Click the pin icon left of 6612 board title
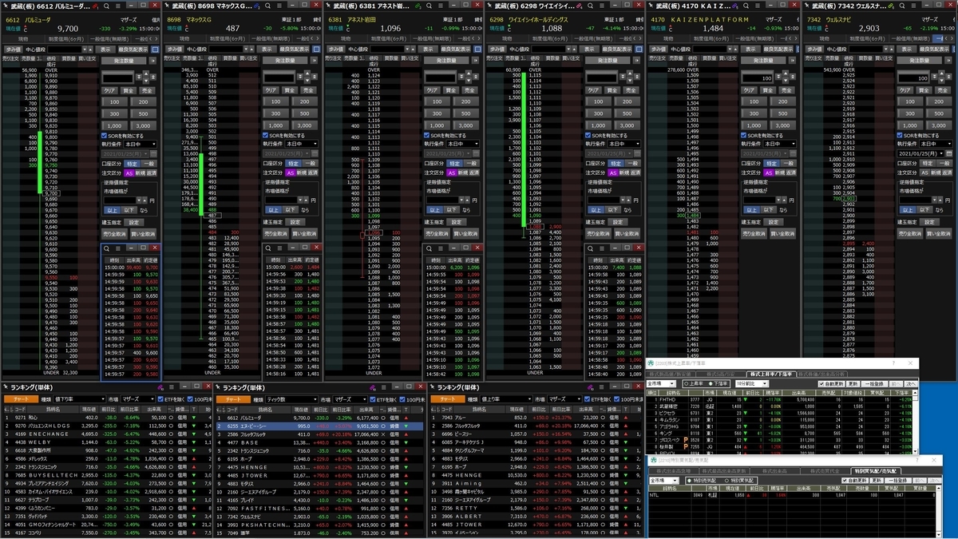958x539 pixels. pos(6,6)
